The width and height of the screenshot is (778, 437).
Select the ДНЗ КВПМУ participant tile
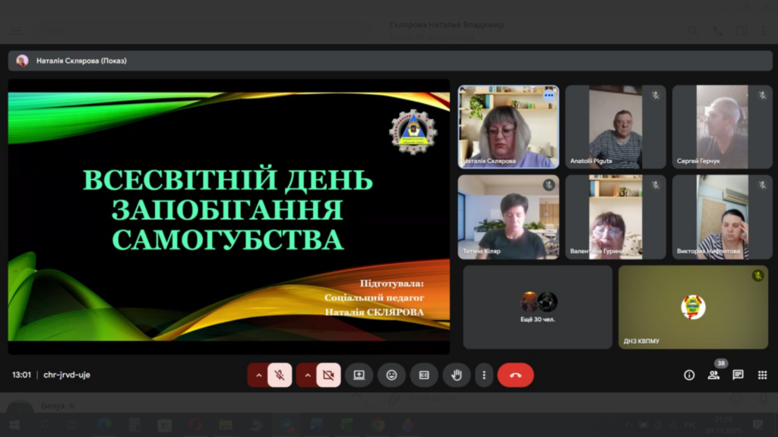693,307
